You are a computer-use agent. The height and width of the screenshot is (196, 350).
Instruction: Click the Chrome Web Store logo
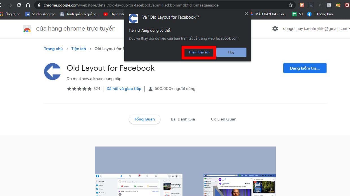point(27,28)
